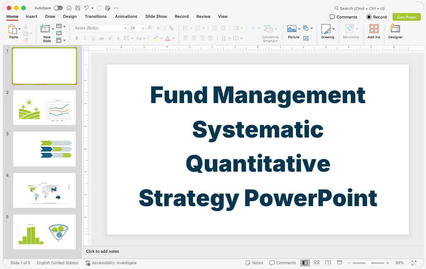This screenshot has width=426, height=269.
Task: Toggle Underline formatting
Action: [93, 38]
